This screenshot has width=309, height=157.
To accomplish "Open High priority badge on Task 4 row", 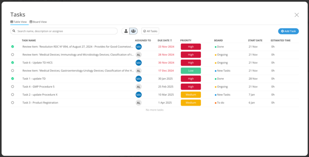I will tap(191, 87).
